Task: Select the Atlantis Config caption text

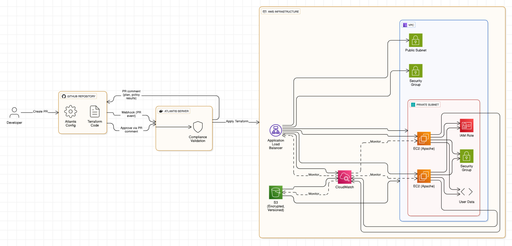Action: (71, 123)
